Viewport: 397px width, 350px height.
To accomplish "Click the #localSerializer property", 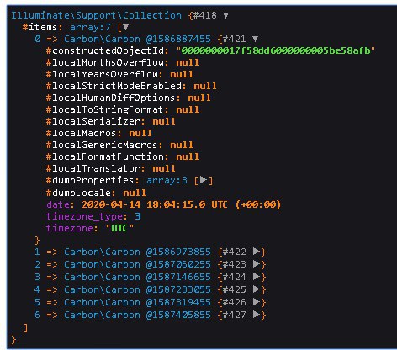I will tap(93, 121).
